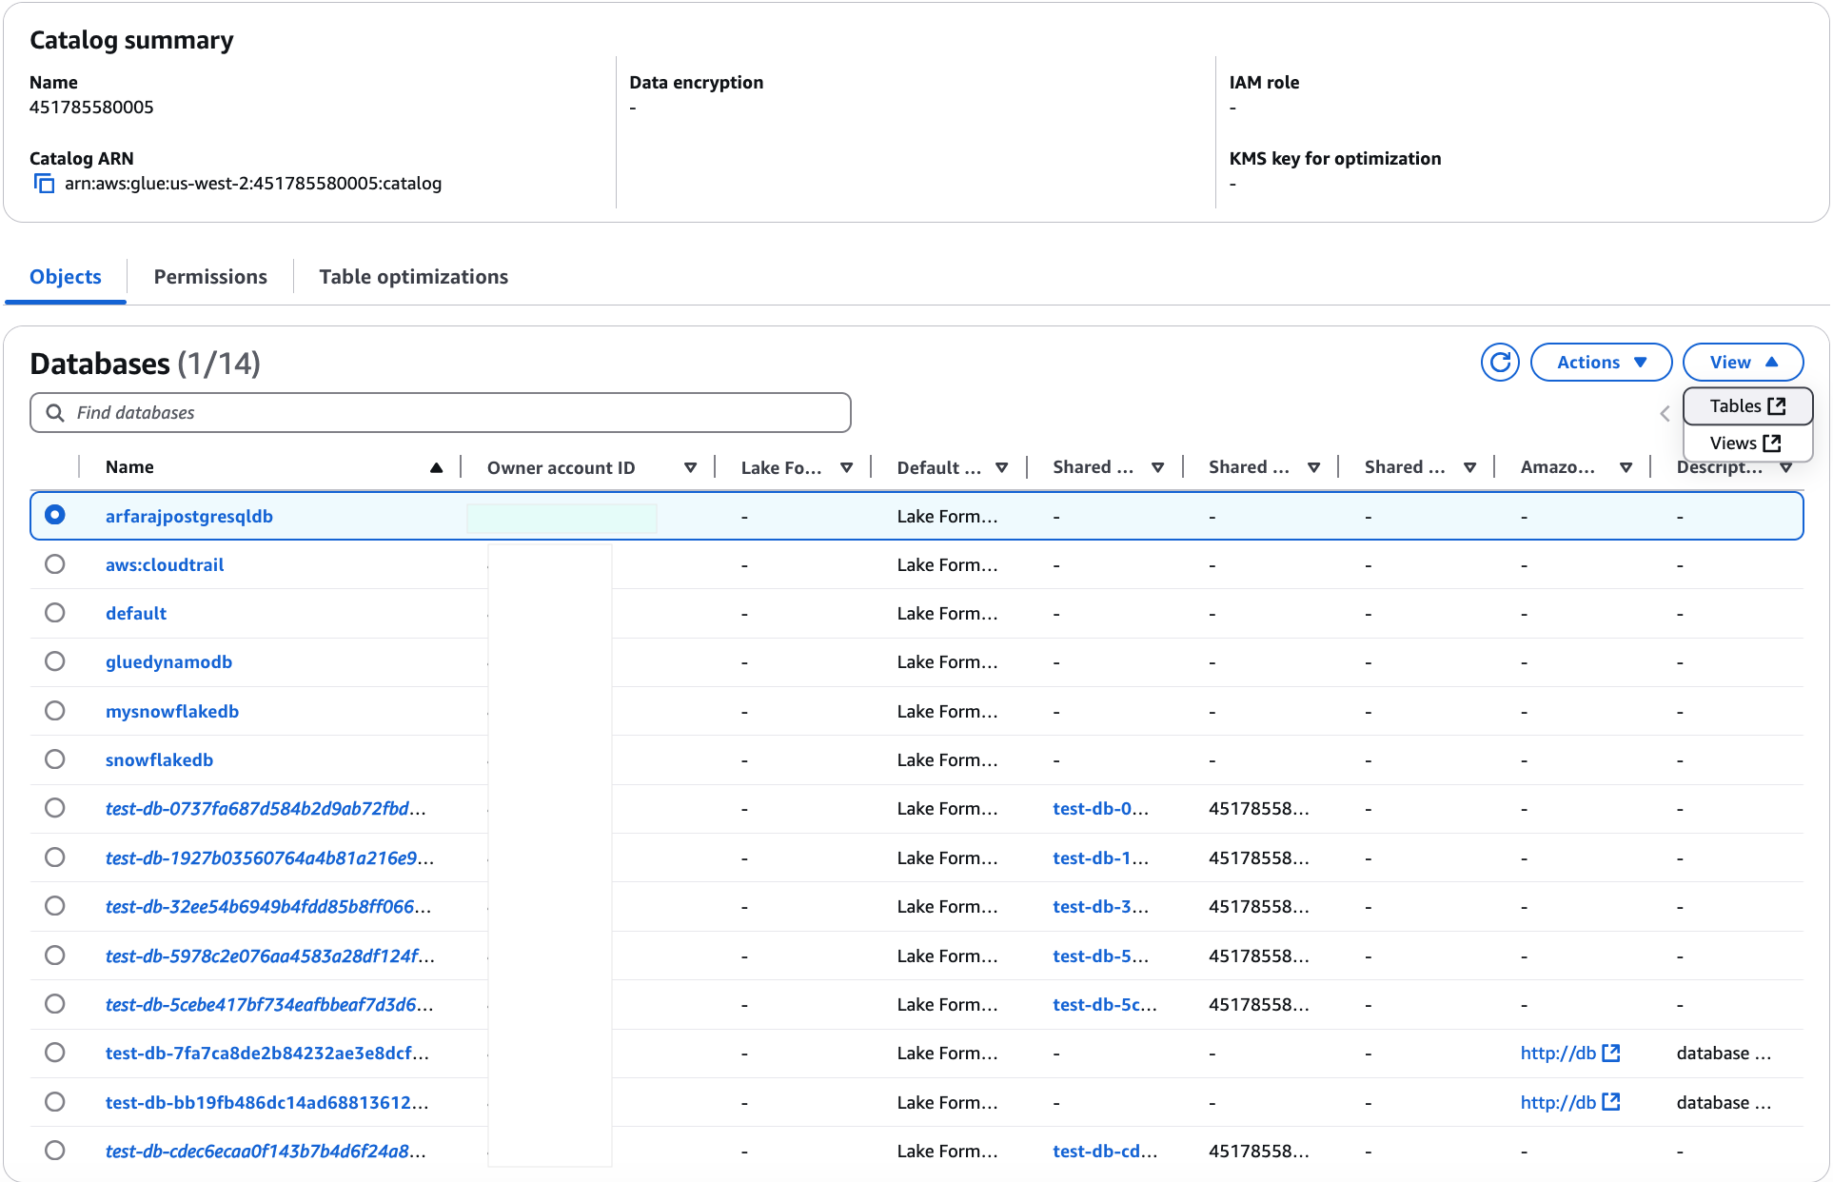
Task: Click the magnifier icon in the search bar
Action: 54,412
